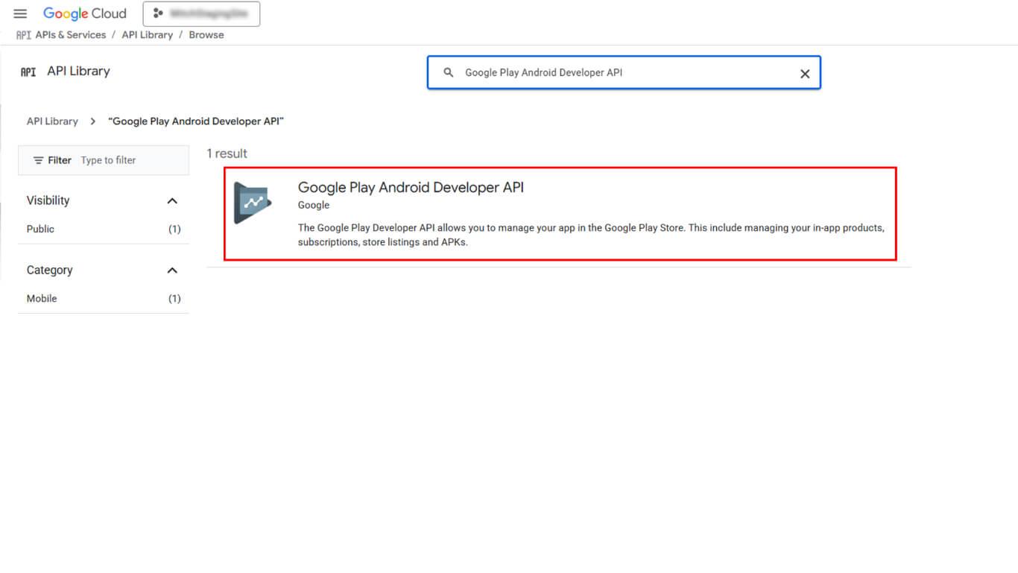Select the Public visibility filter
The height and width of the screenshot is (573, 1018).
(x=41, y=229)
